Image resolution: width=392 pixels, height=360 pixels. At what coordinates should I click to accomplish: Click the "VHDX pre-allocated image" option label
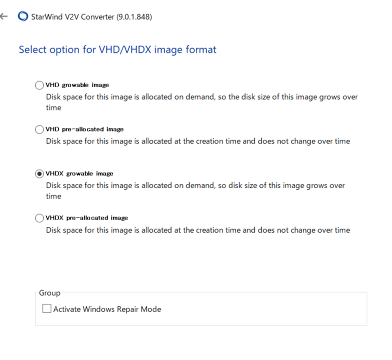[x=87, y=218]
